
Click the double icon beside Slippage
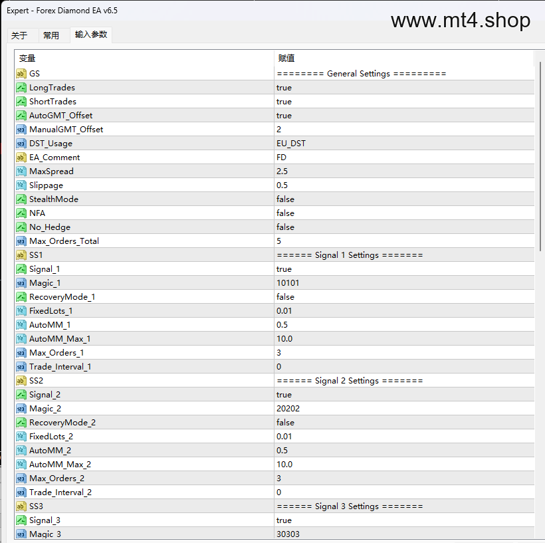(21, 185)
